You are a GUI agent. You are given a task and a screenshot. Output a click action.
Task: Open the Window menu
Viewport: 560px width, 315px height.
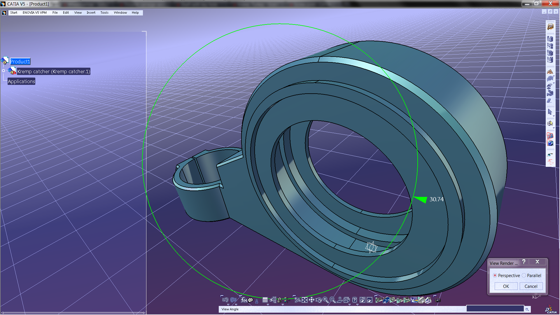pyautogui.click(x=120, y=13)
